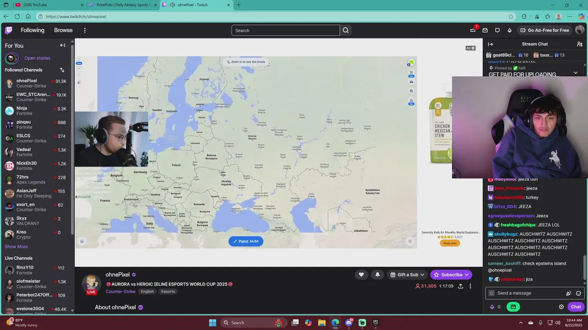Open Epic Games launcher from taskbar

coord(376,323)
